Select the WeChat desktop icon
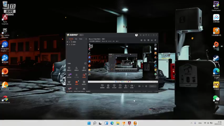This screenshot has height=126, width=224. click(216, 99)
